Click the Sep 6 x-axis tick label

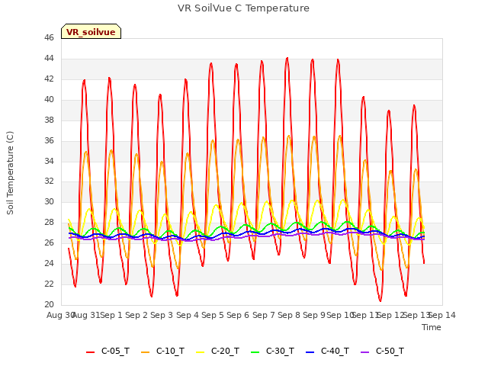pyautogui.click(x=238, y=315)
